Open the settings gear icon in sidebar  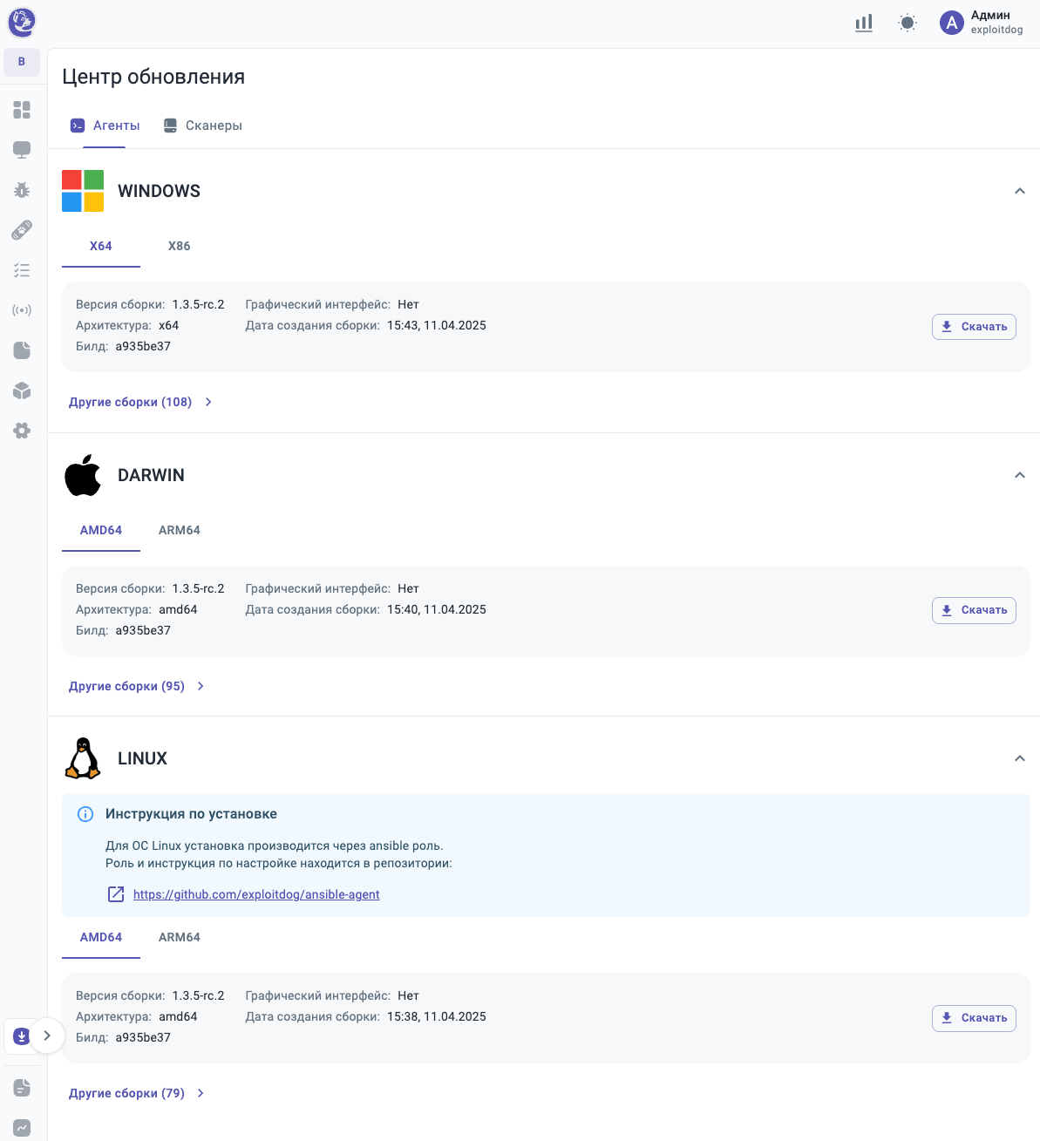click(22, 431)
